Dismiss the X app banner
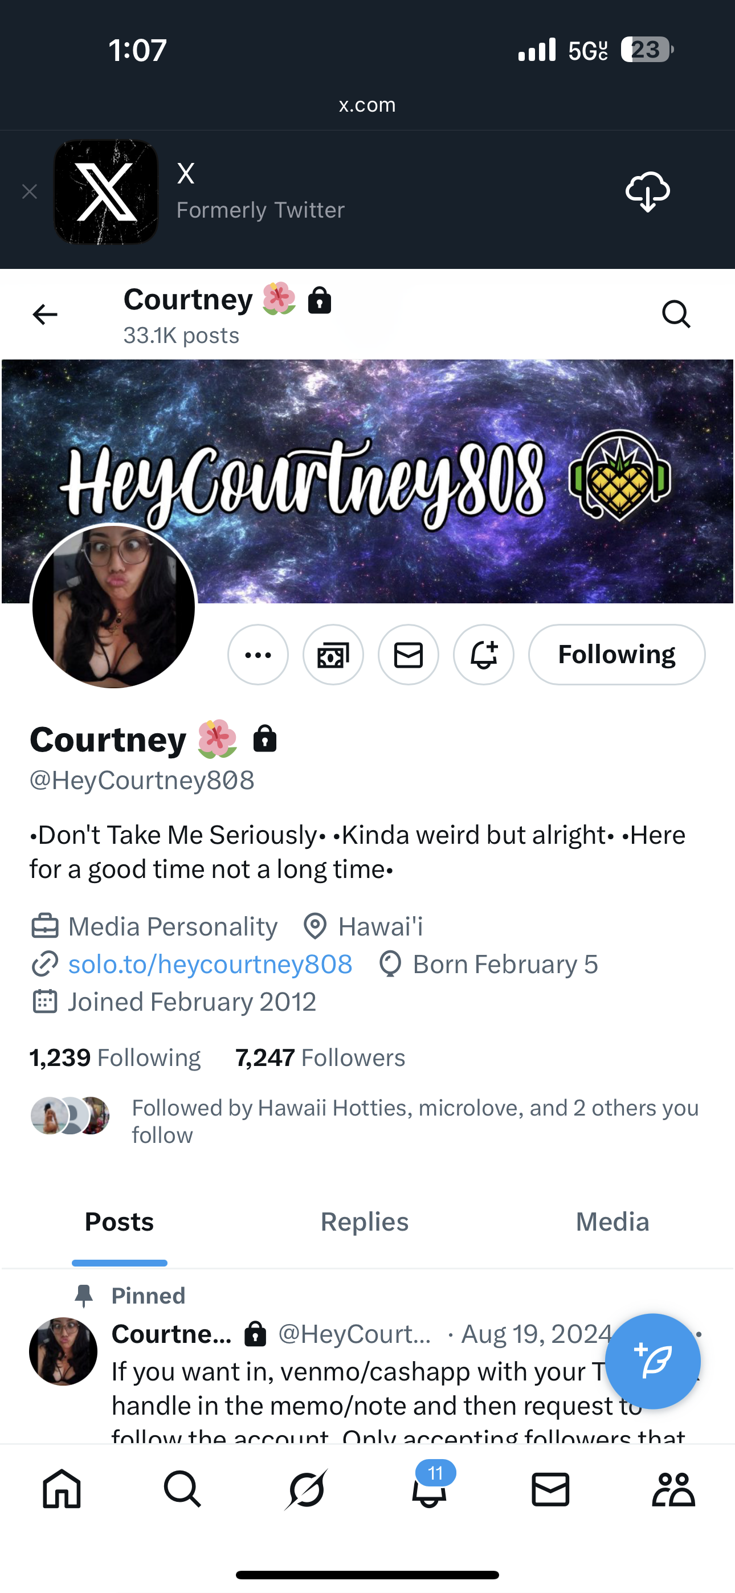Viewport: 735px width, 1593px height. pyautogui.click(x=29, y=191)
